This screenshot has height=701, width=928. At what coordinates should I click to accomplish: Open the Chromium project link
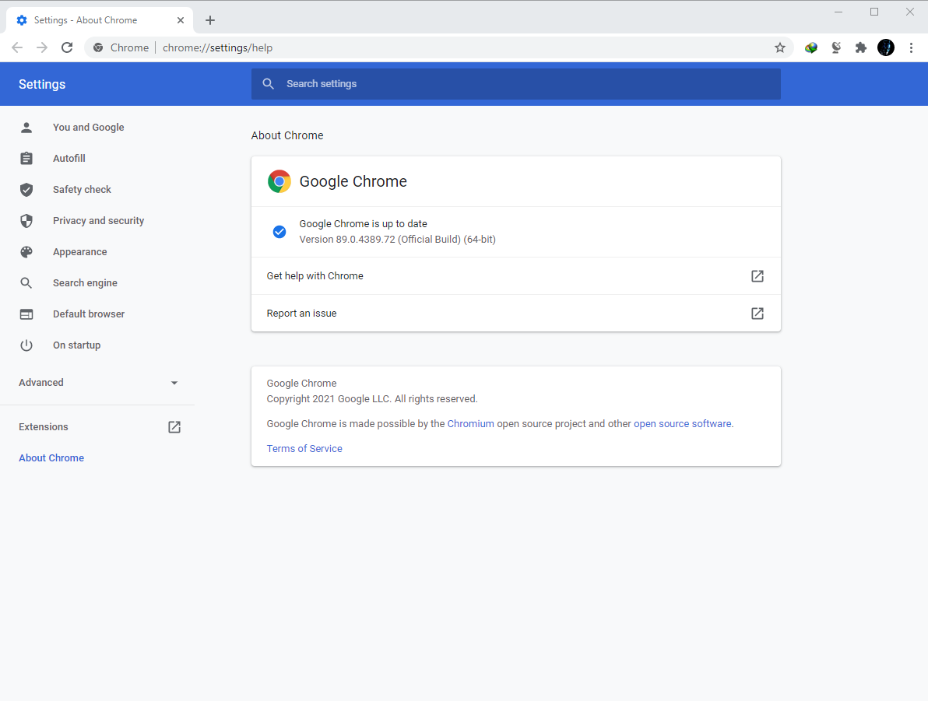[x=470, y=424]
